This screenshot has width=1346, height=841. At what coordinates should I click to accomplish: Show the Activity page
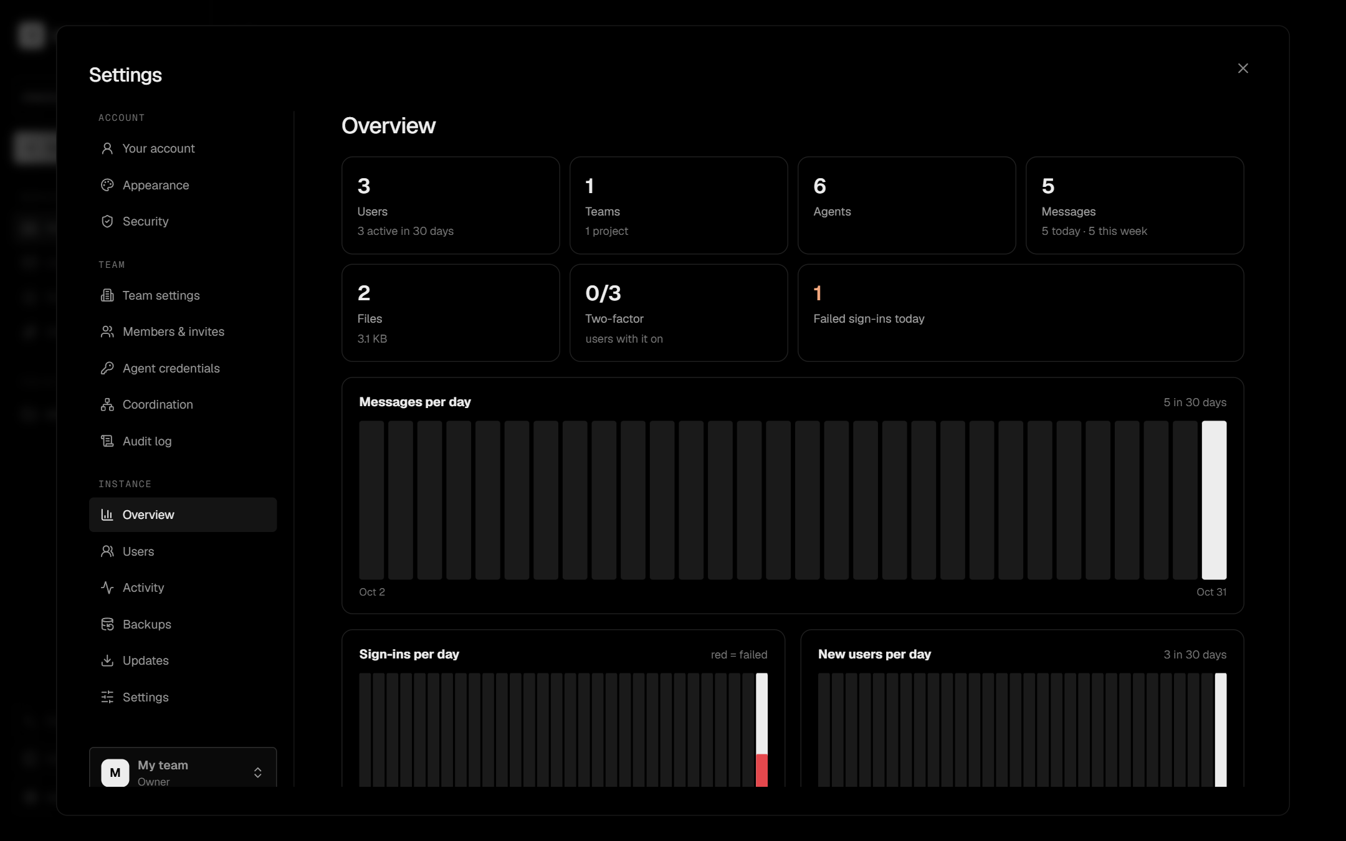[x=183, y=587]
